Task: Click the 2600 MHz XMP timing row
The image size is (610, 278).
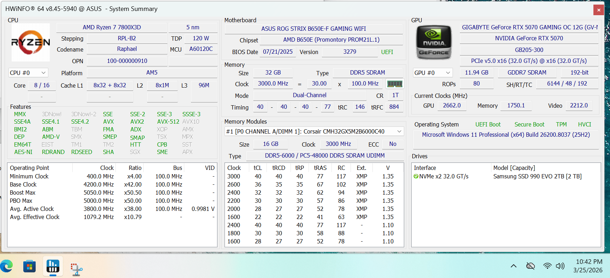Action: [x=314, y=184]
